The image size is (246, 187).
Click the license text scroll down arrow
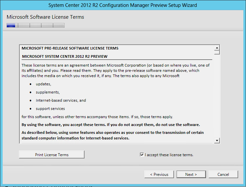pos(217,140)
